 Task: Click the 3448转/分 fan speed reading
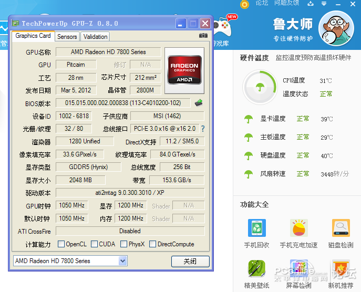(335, 174)
